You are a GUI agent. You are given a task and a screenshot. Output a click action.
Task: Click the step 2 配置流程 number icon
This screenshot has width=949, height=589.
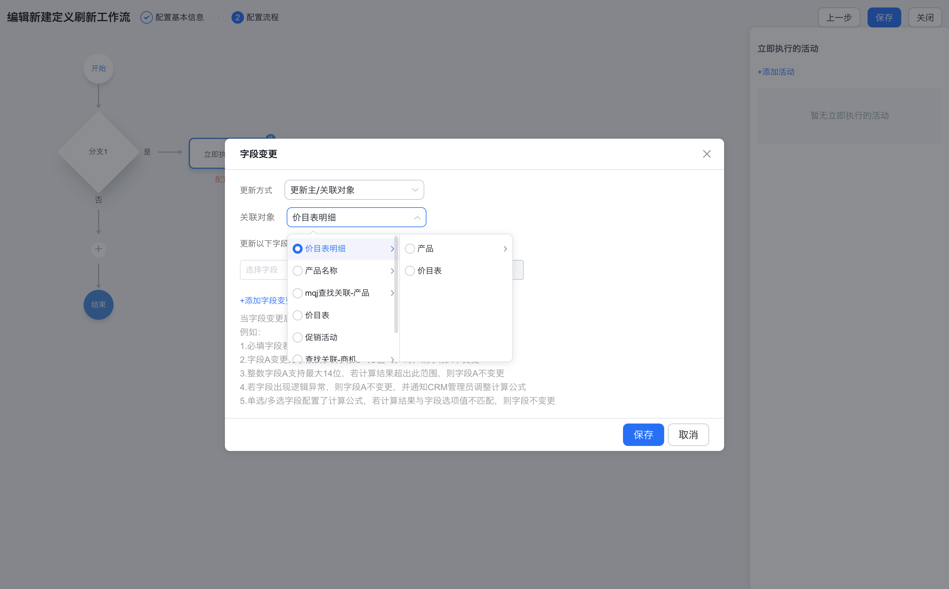[x=237, y=17]
